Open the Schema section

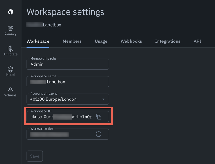coord(10,92)
